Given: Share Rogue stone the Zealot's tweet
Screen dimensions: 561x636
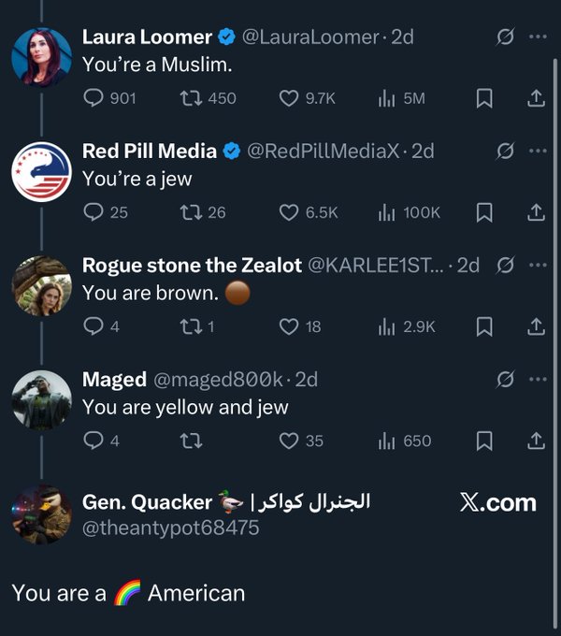Looking at the screenshot, I should [536, 326].
